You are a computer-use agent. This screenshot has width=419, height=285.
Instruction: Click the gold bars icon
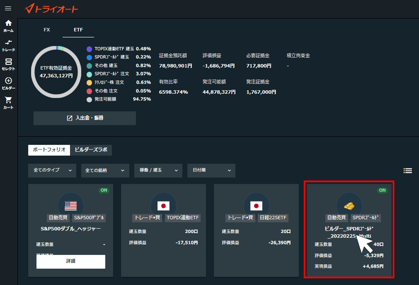(349, 206)
